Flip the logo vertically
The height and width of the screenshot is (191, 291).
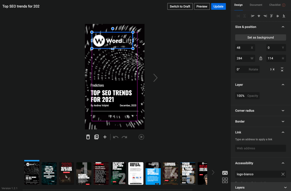tap(282, 69)
